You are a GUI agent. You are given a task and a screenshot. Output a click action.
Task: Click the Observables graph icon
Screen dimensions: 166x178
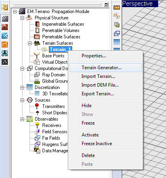30,119
